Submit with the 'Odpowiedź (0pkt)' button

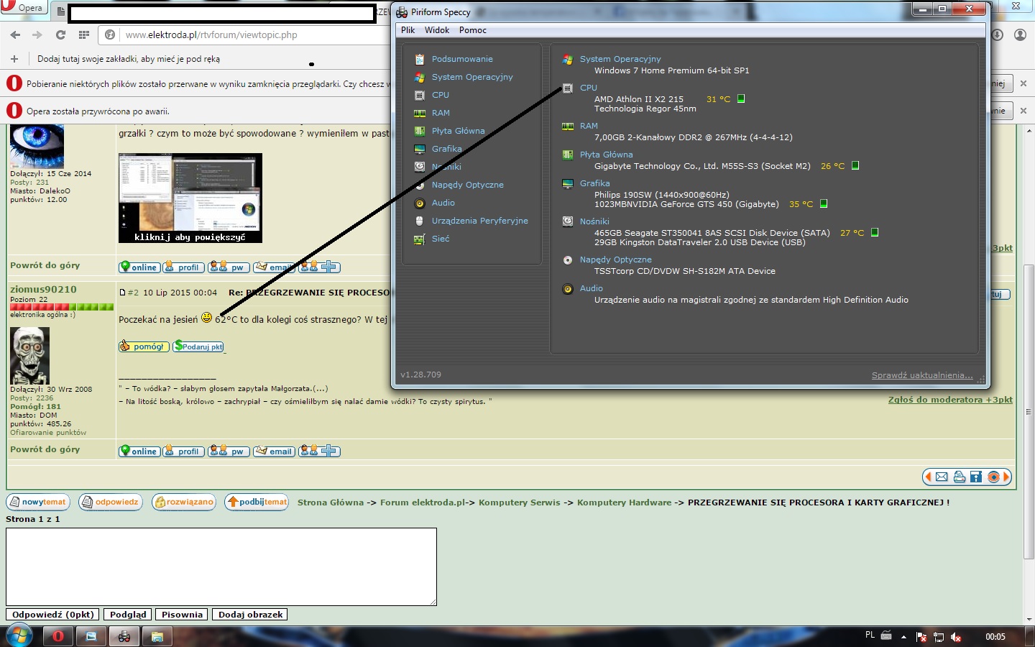pyautogui.click(x=52, y=615)
